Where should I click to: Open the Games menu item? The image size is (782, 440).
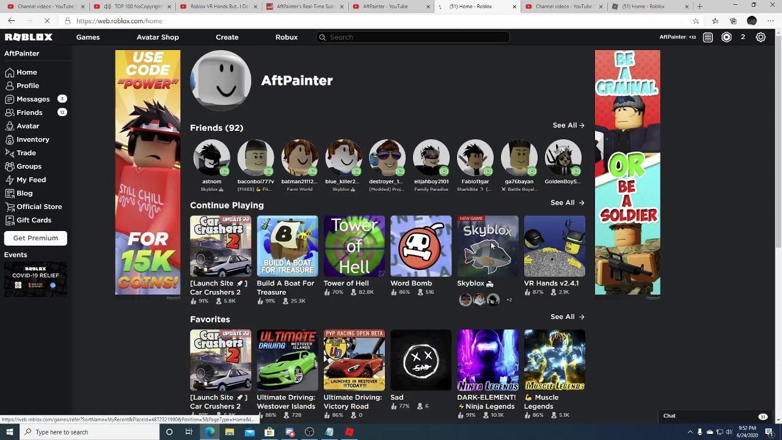[88, 37]
